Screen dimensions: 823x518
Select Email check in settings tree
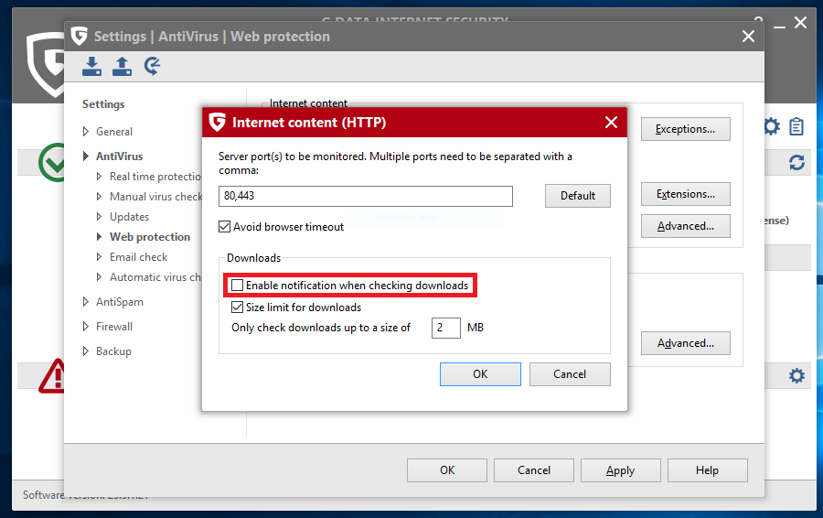[x=139, y=257]
